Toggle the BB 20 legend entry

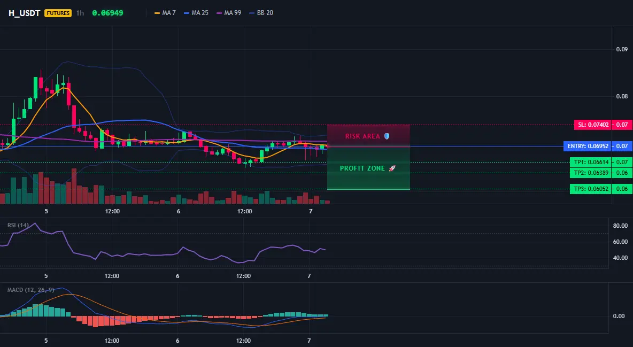pos(261,13)
